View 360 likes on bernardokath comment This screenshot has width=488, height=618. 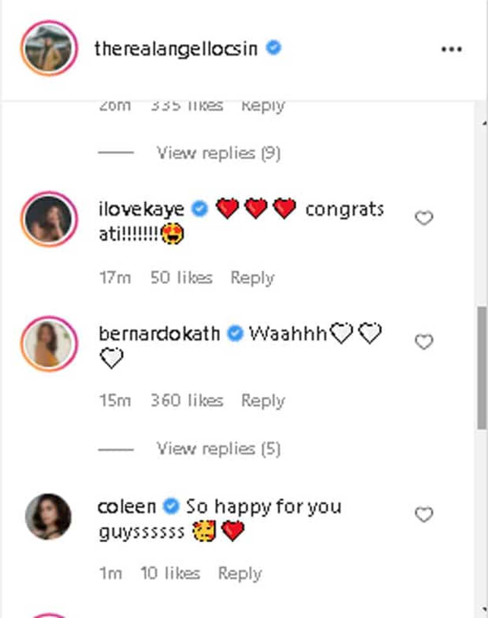pyautogui.click(x=187, y=401)
